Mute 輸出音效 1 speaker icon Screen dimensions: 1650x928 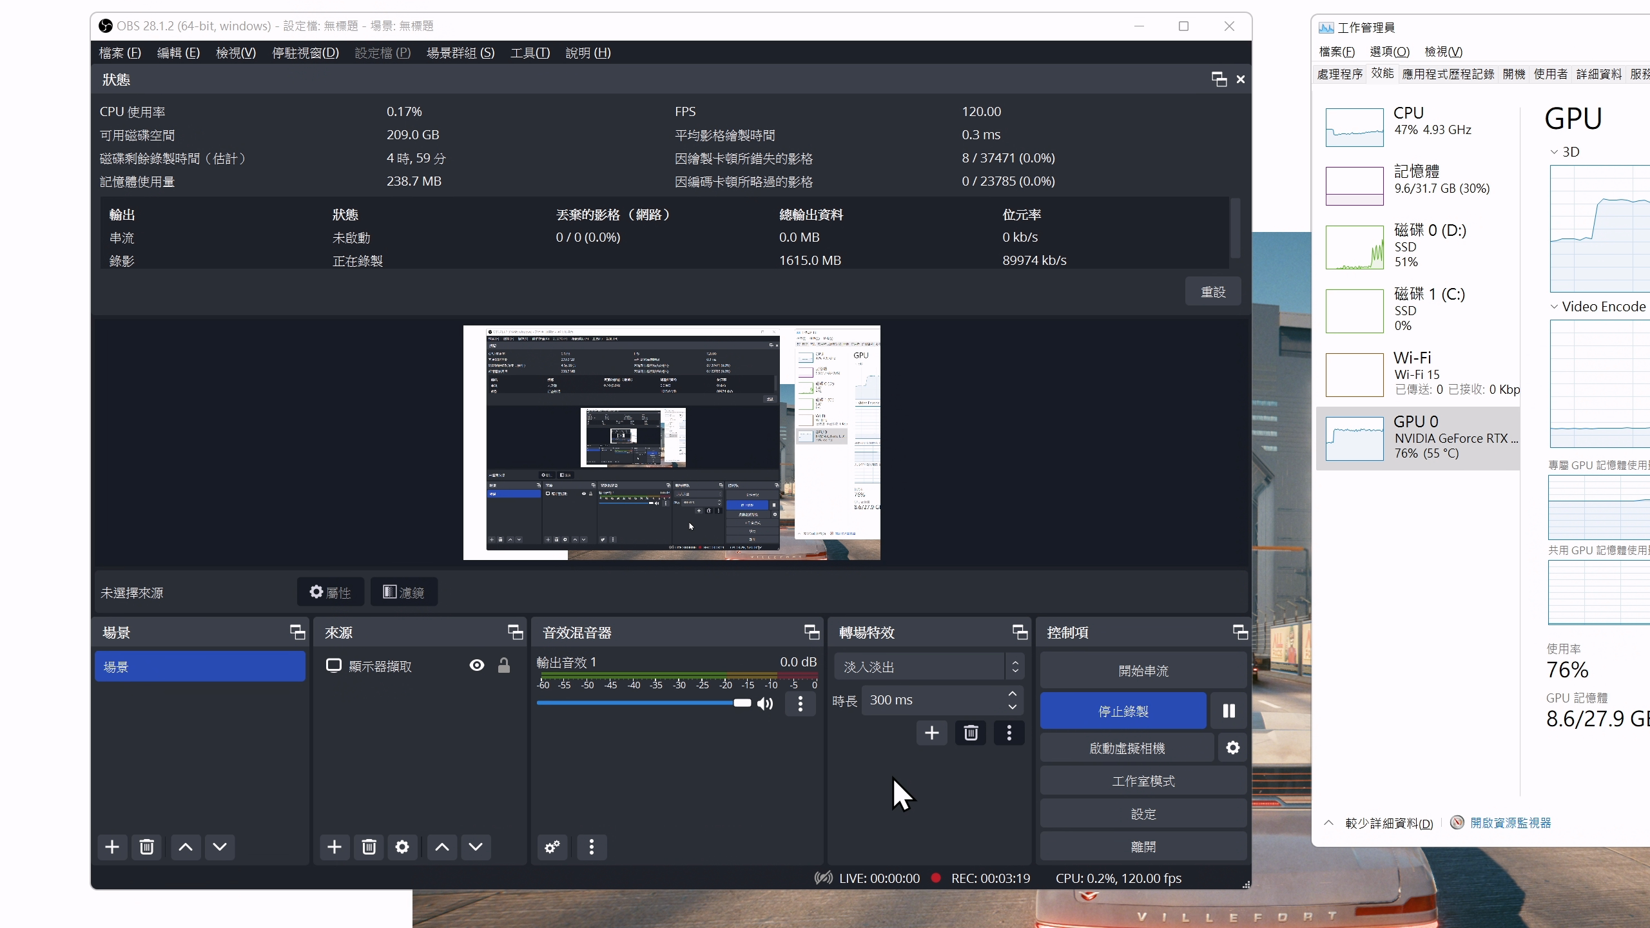point(765,704)
